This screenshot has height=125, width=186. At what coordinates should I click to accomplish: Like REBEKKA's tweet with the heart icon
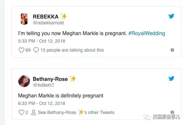[x=21, y=50]
